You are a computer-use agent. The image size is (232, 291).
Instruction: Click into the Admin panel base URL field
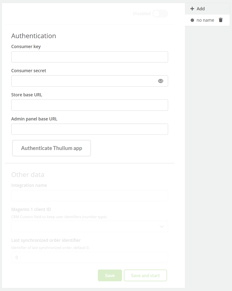(x=90, y=129)
